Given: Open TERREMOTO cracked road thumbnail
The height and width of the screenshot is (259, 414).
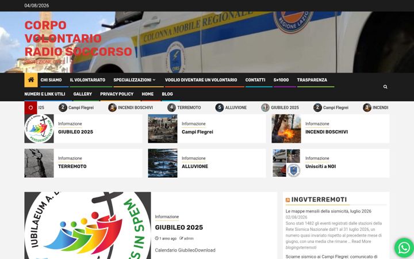Looking at the screenshot, I should click(39, 163).
